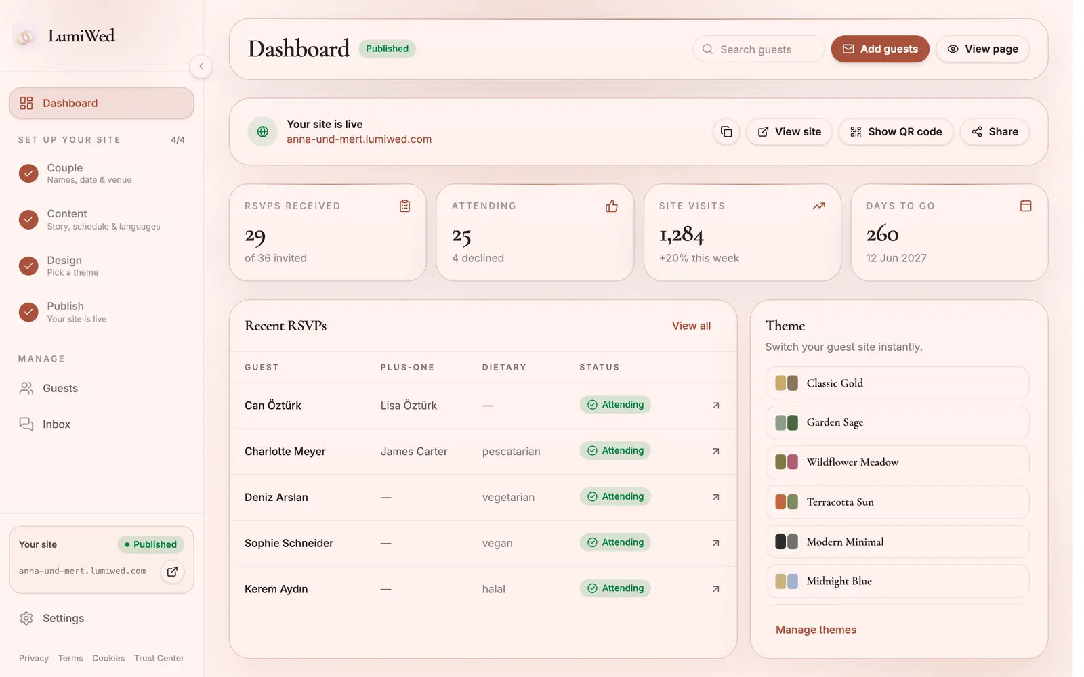Open the Inbox sidebar item
The width and height of the screenshot is (1084, 677).
102,424
